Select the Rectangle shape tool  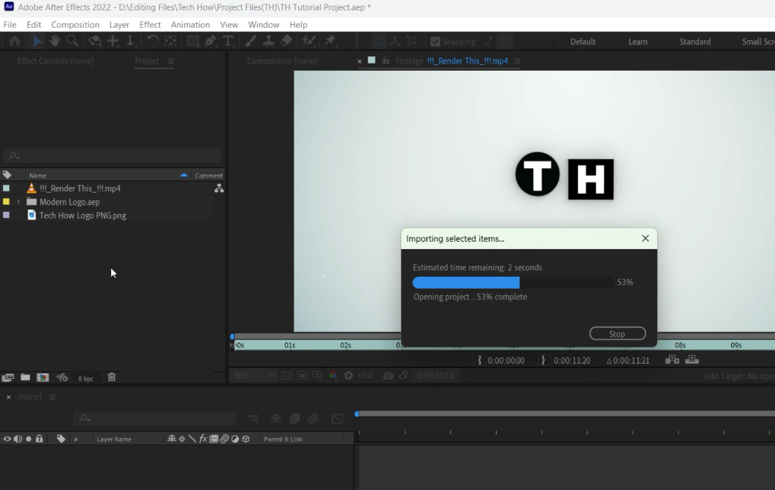[x=193, y=42]
